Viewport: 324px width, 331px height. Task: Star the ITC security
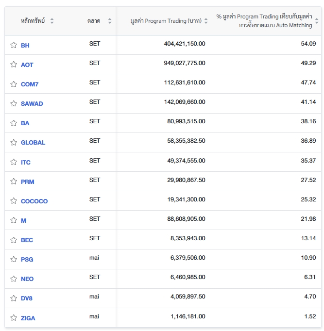pyautogui.click(x=14, y=162)
